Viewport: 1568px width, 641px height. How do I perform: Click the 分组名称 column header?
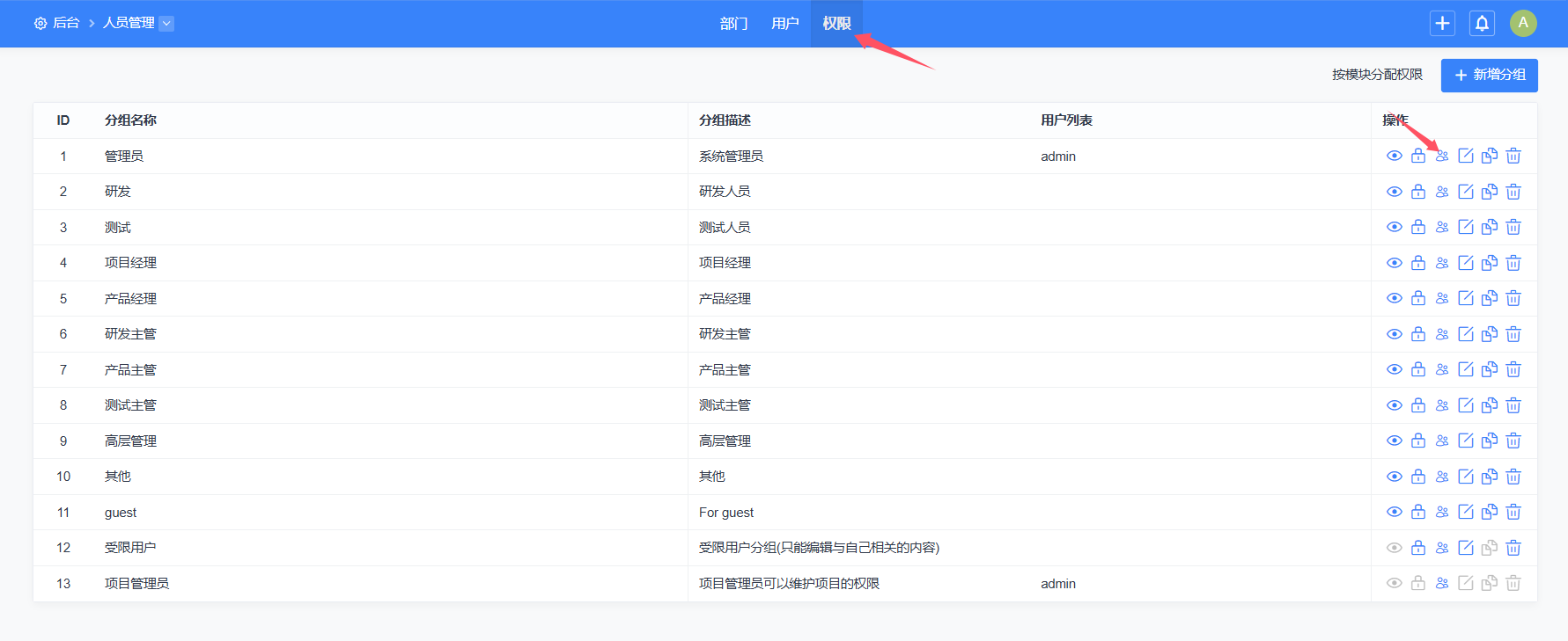(130, 120)
